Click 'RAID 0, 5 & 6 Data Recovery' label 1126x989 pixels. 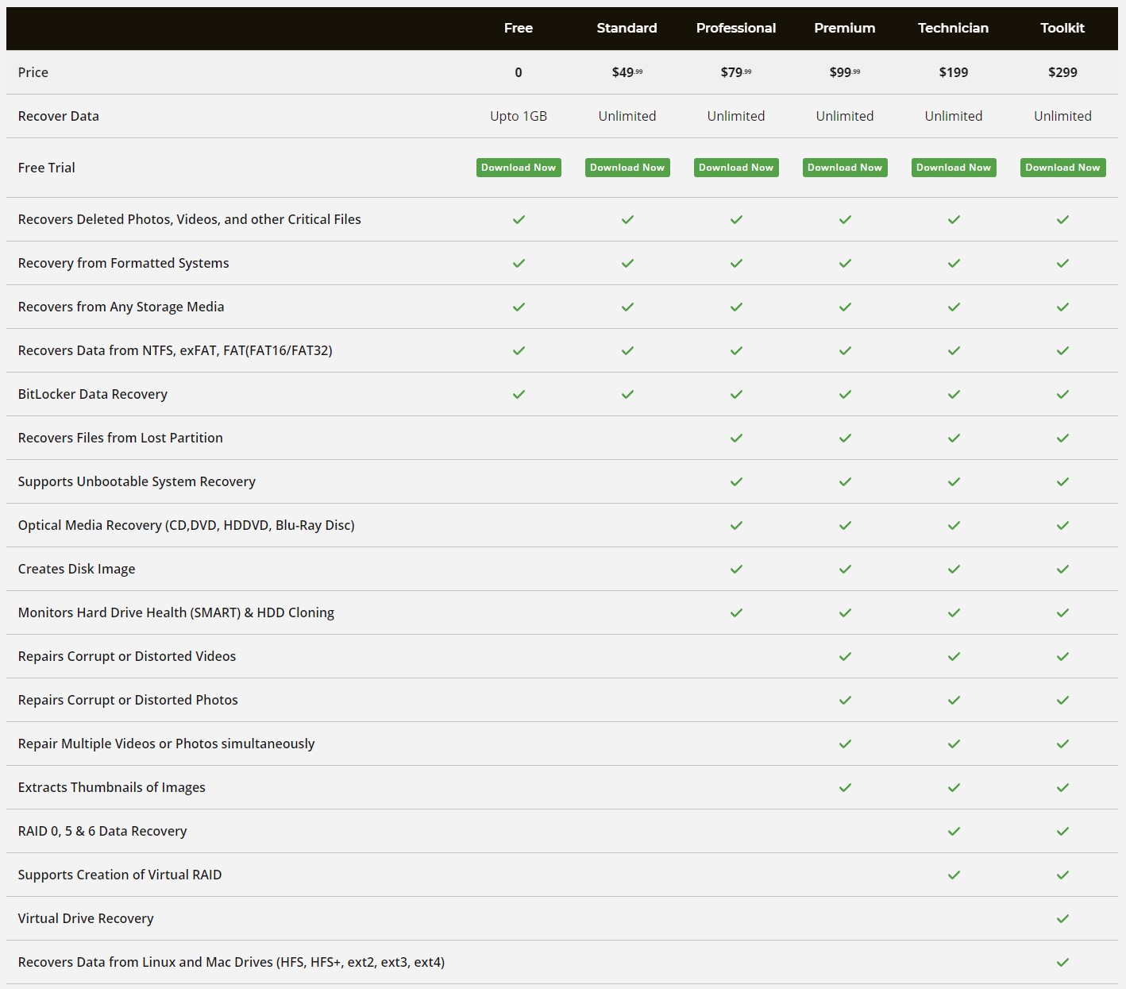(102, 831)
